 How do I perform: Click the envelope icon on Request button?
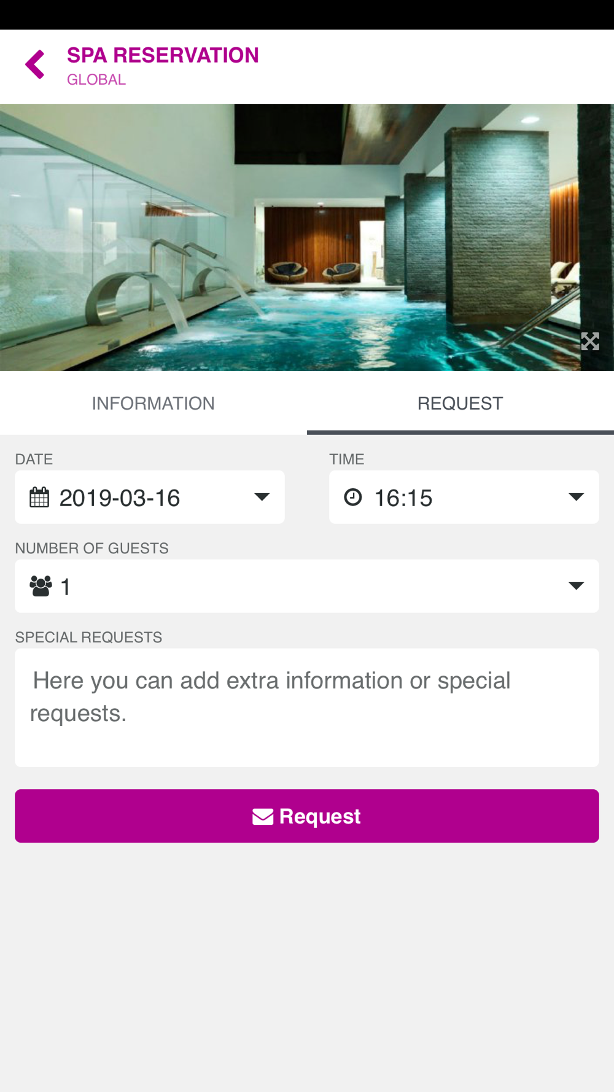click(263, 816)
